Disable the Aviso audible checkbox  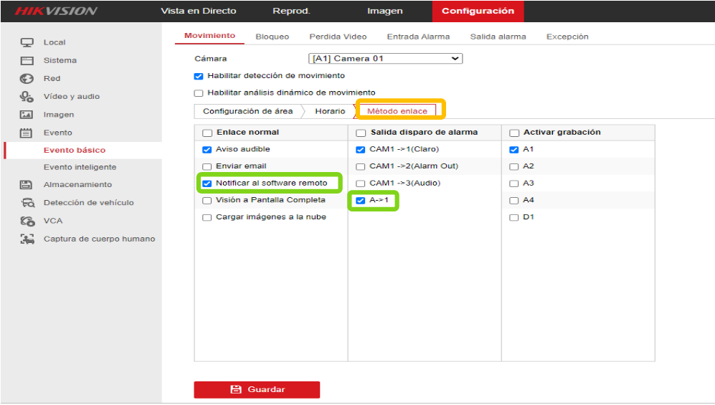[x=207, y=149]
